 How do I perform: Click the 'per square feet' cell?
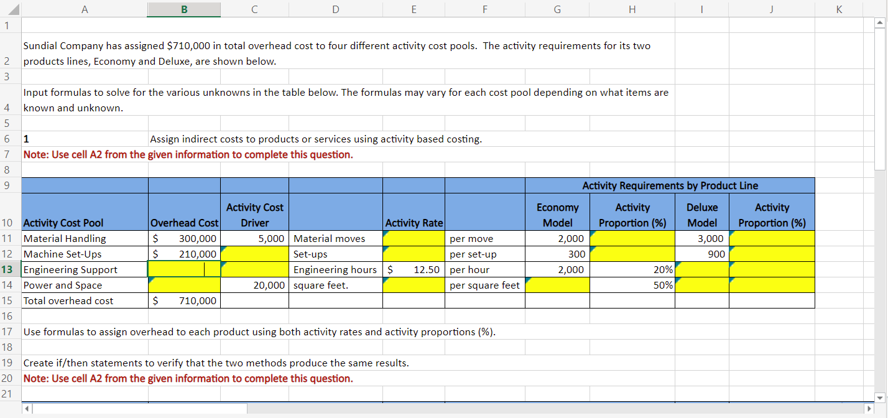(484, 285)
